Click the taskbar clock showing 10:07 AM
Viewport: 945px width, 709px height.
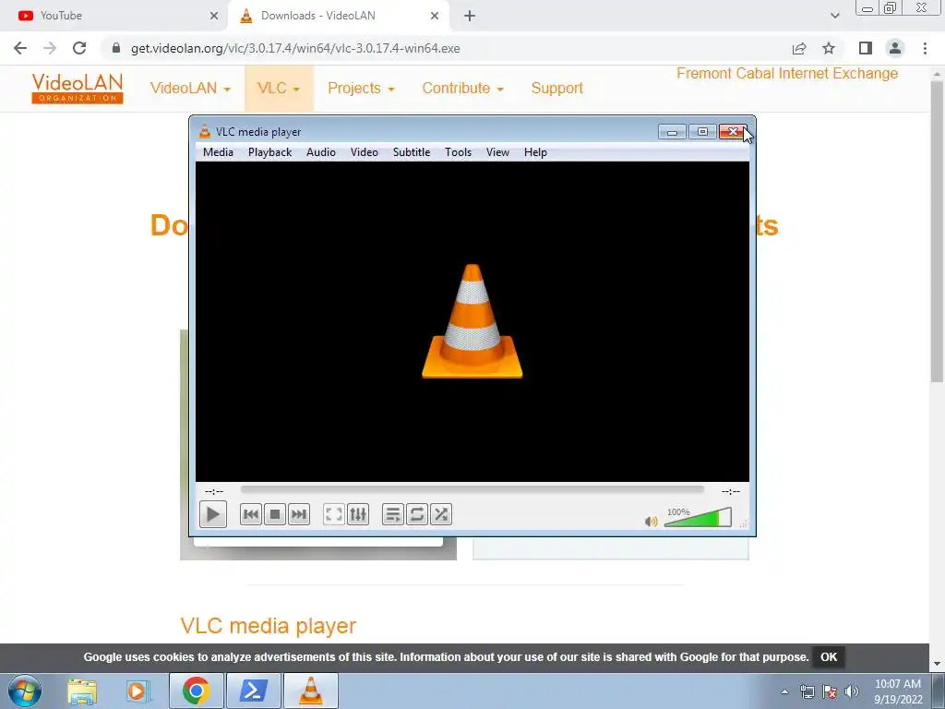click(x=898, y=691)
